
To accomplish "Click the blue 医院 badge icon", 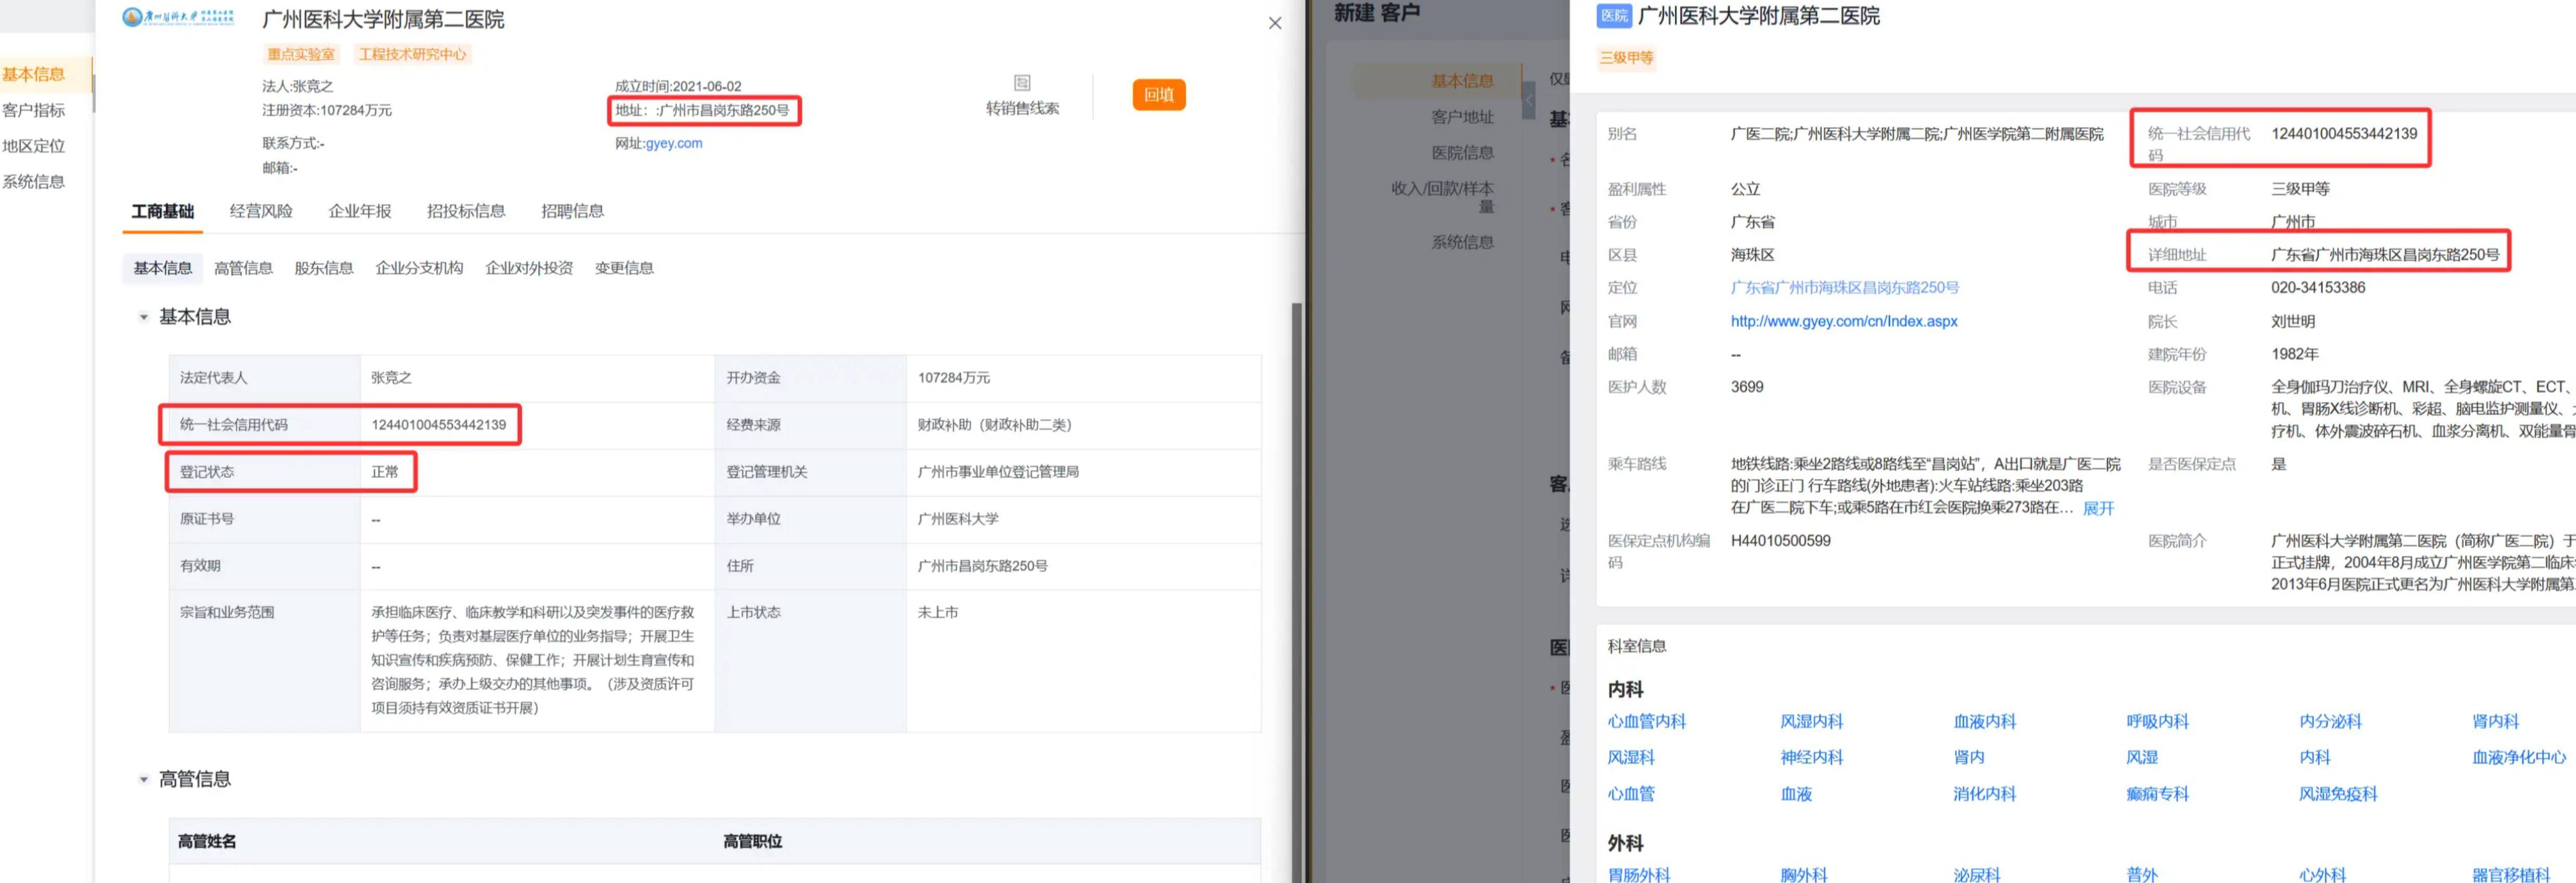I will 1614,16.
